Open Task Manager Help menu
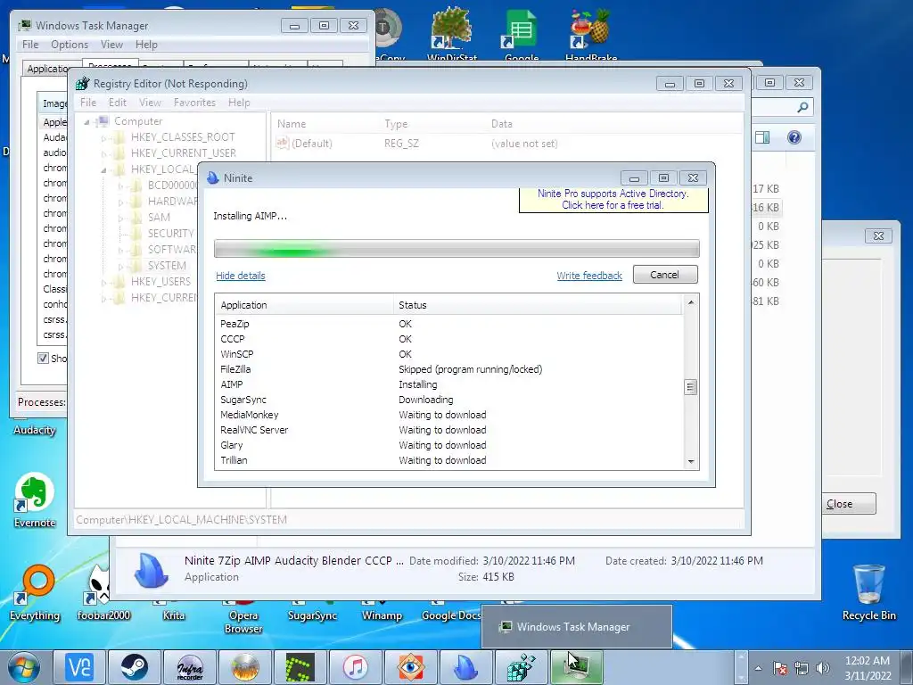Viewport: 913px width, 685px height. pyautogui.click(x=146, y=45)
